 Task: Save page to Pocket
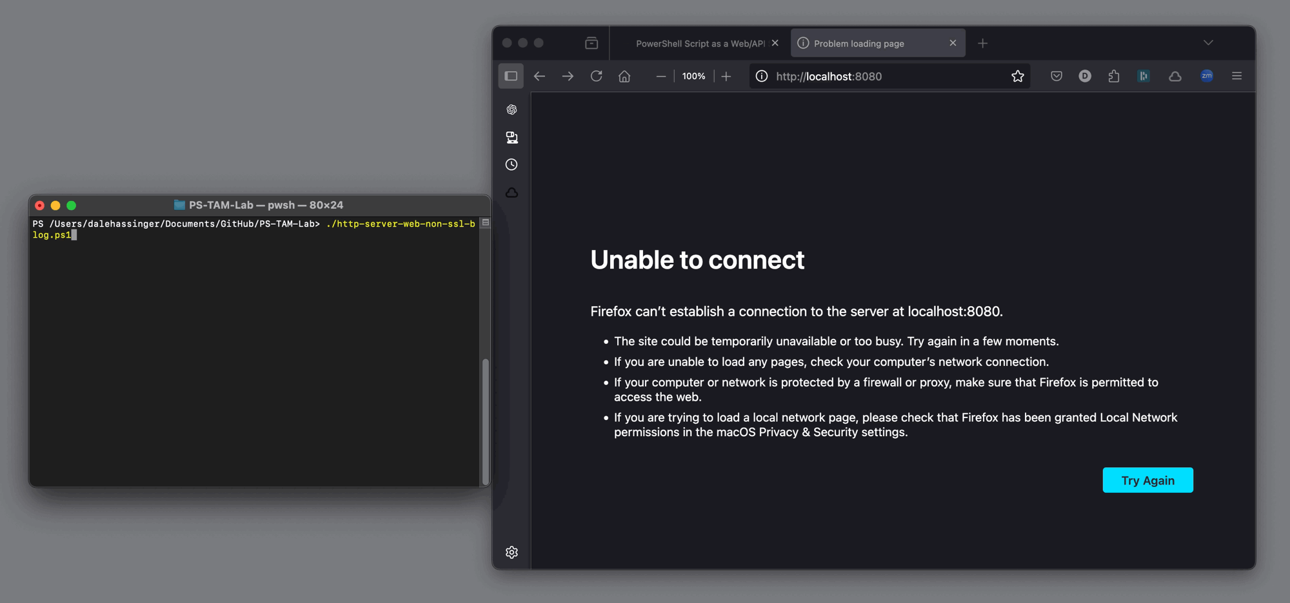[x=1056, y=76]
